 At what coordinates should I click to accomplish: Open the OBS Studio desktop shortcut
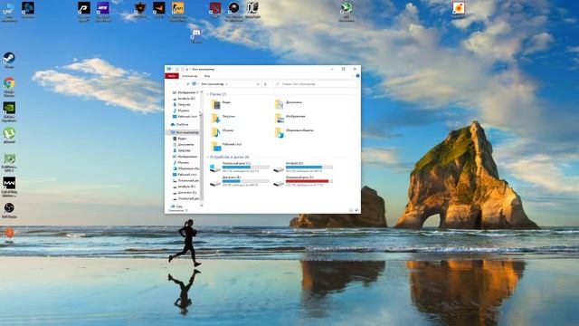9,209
